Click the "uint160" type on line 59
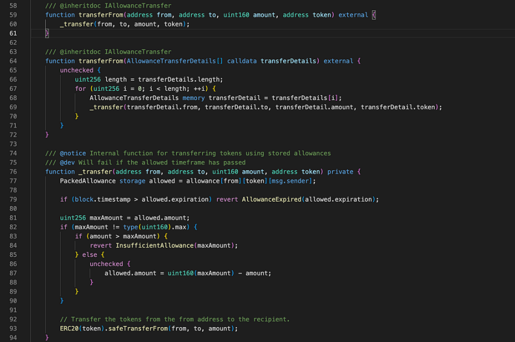 tap(236, 15)
